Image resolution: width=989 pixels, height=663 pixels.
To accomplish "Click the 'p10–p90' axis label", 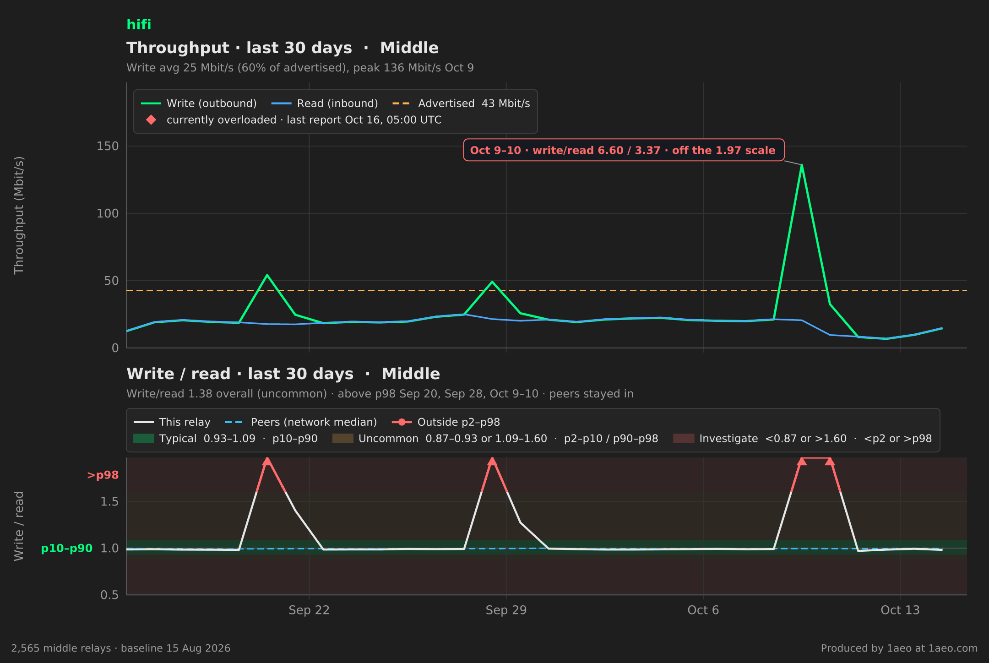I will [67, 549].
